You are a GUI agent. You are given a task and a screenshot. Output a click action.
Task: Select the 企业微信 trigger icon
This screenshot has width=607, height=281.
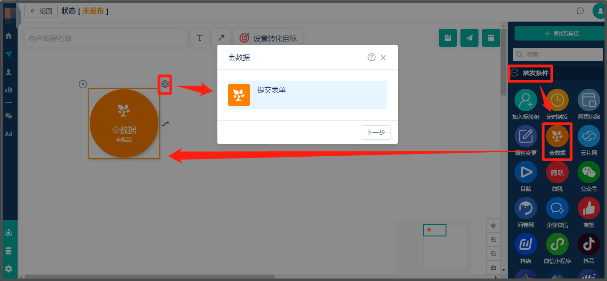pyautogui.click(x=557, y=208)
